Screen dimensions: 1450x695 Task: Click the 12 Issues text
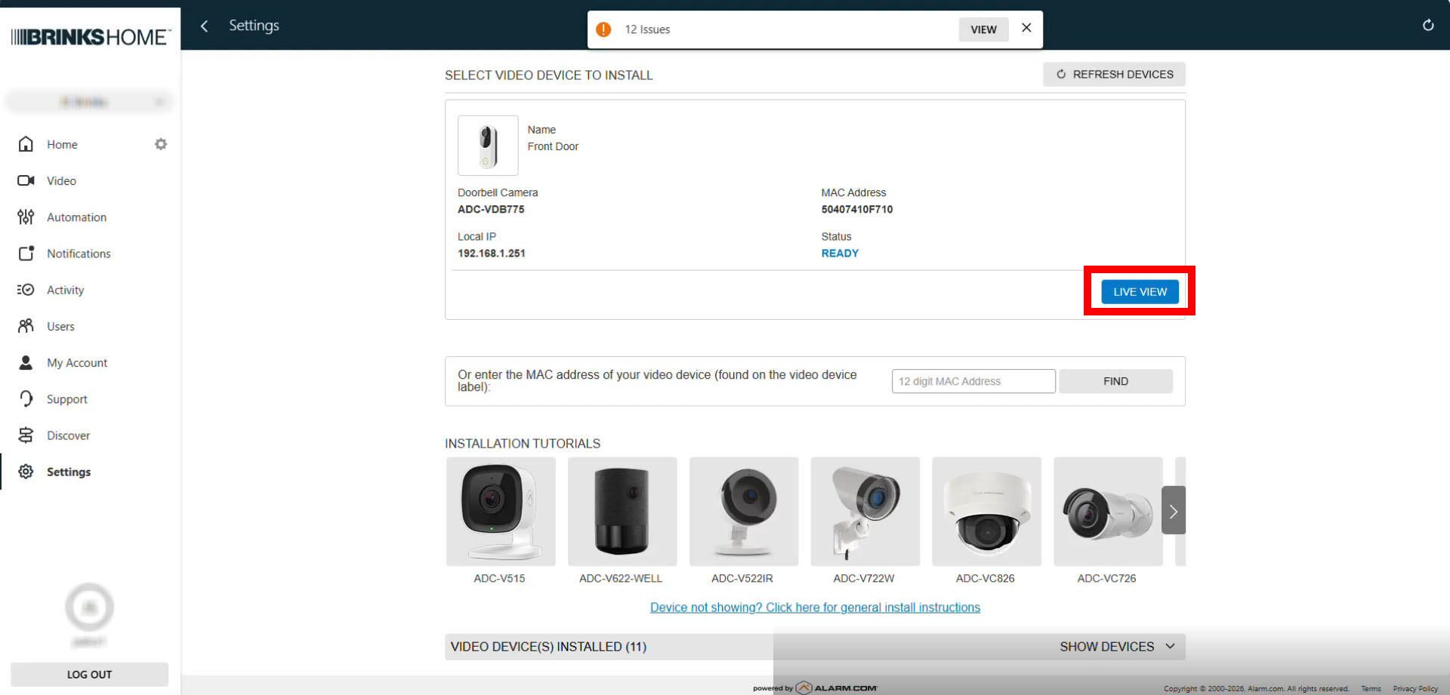click(x=647, y=29)
